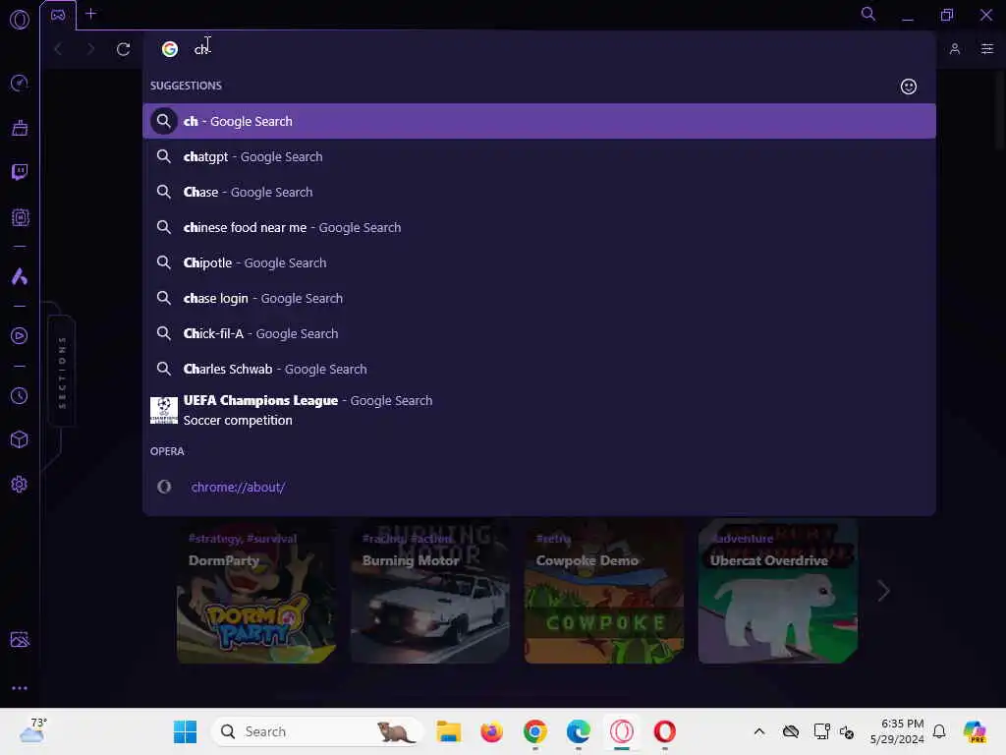1006x755 pixels.
Task: Show hidden system tray icons chevron
Action: [759, 731]
